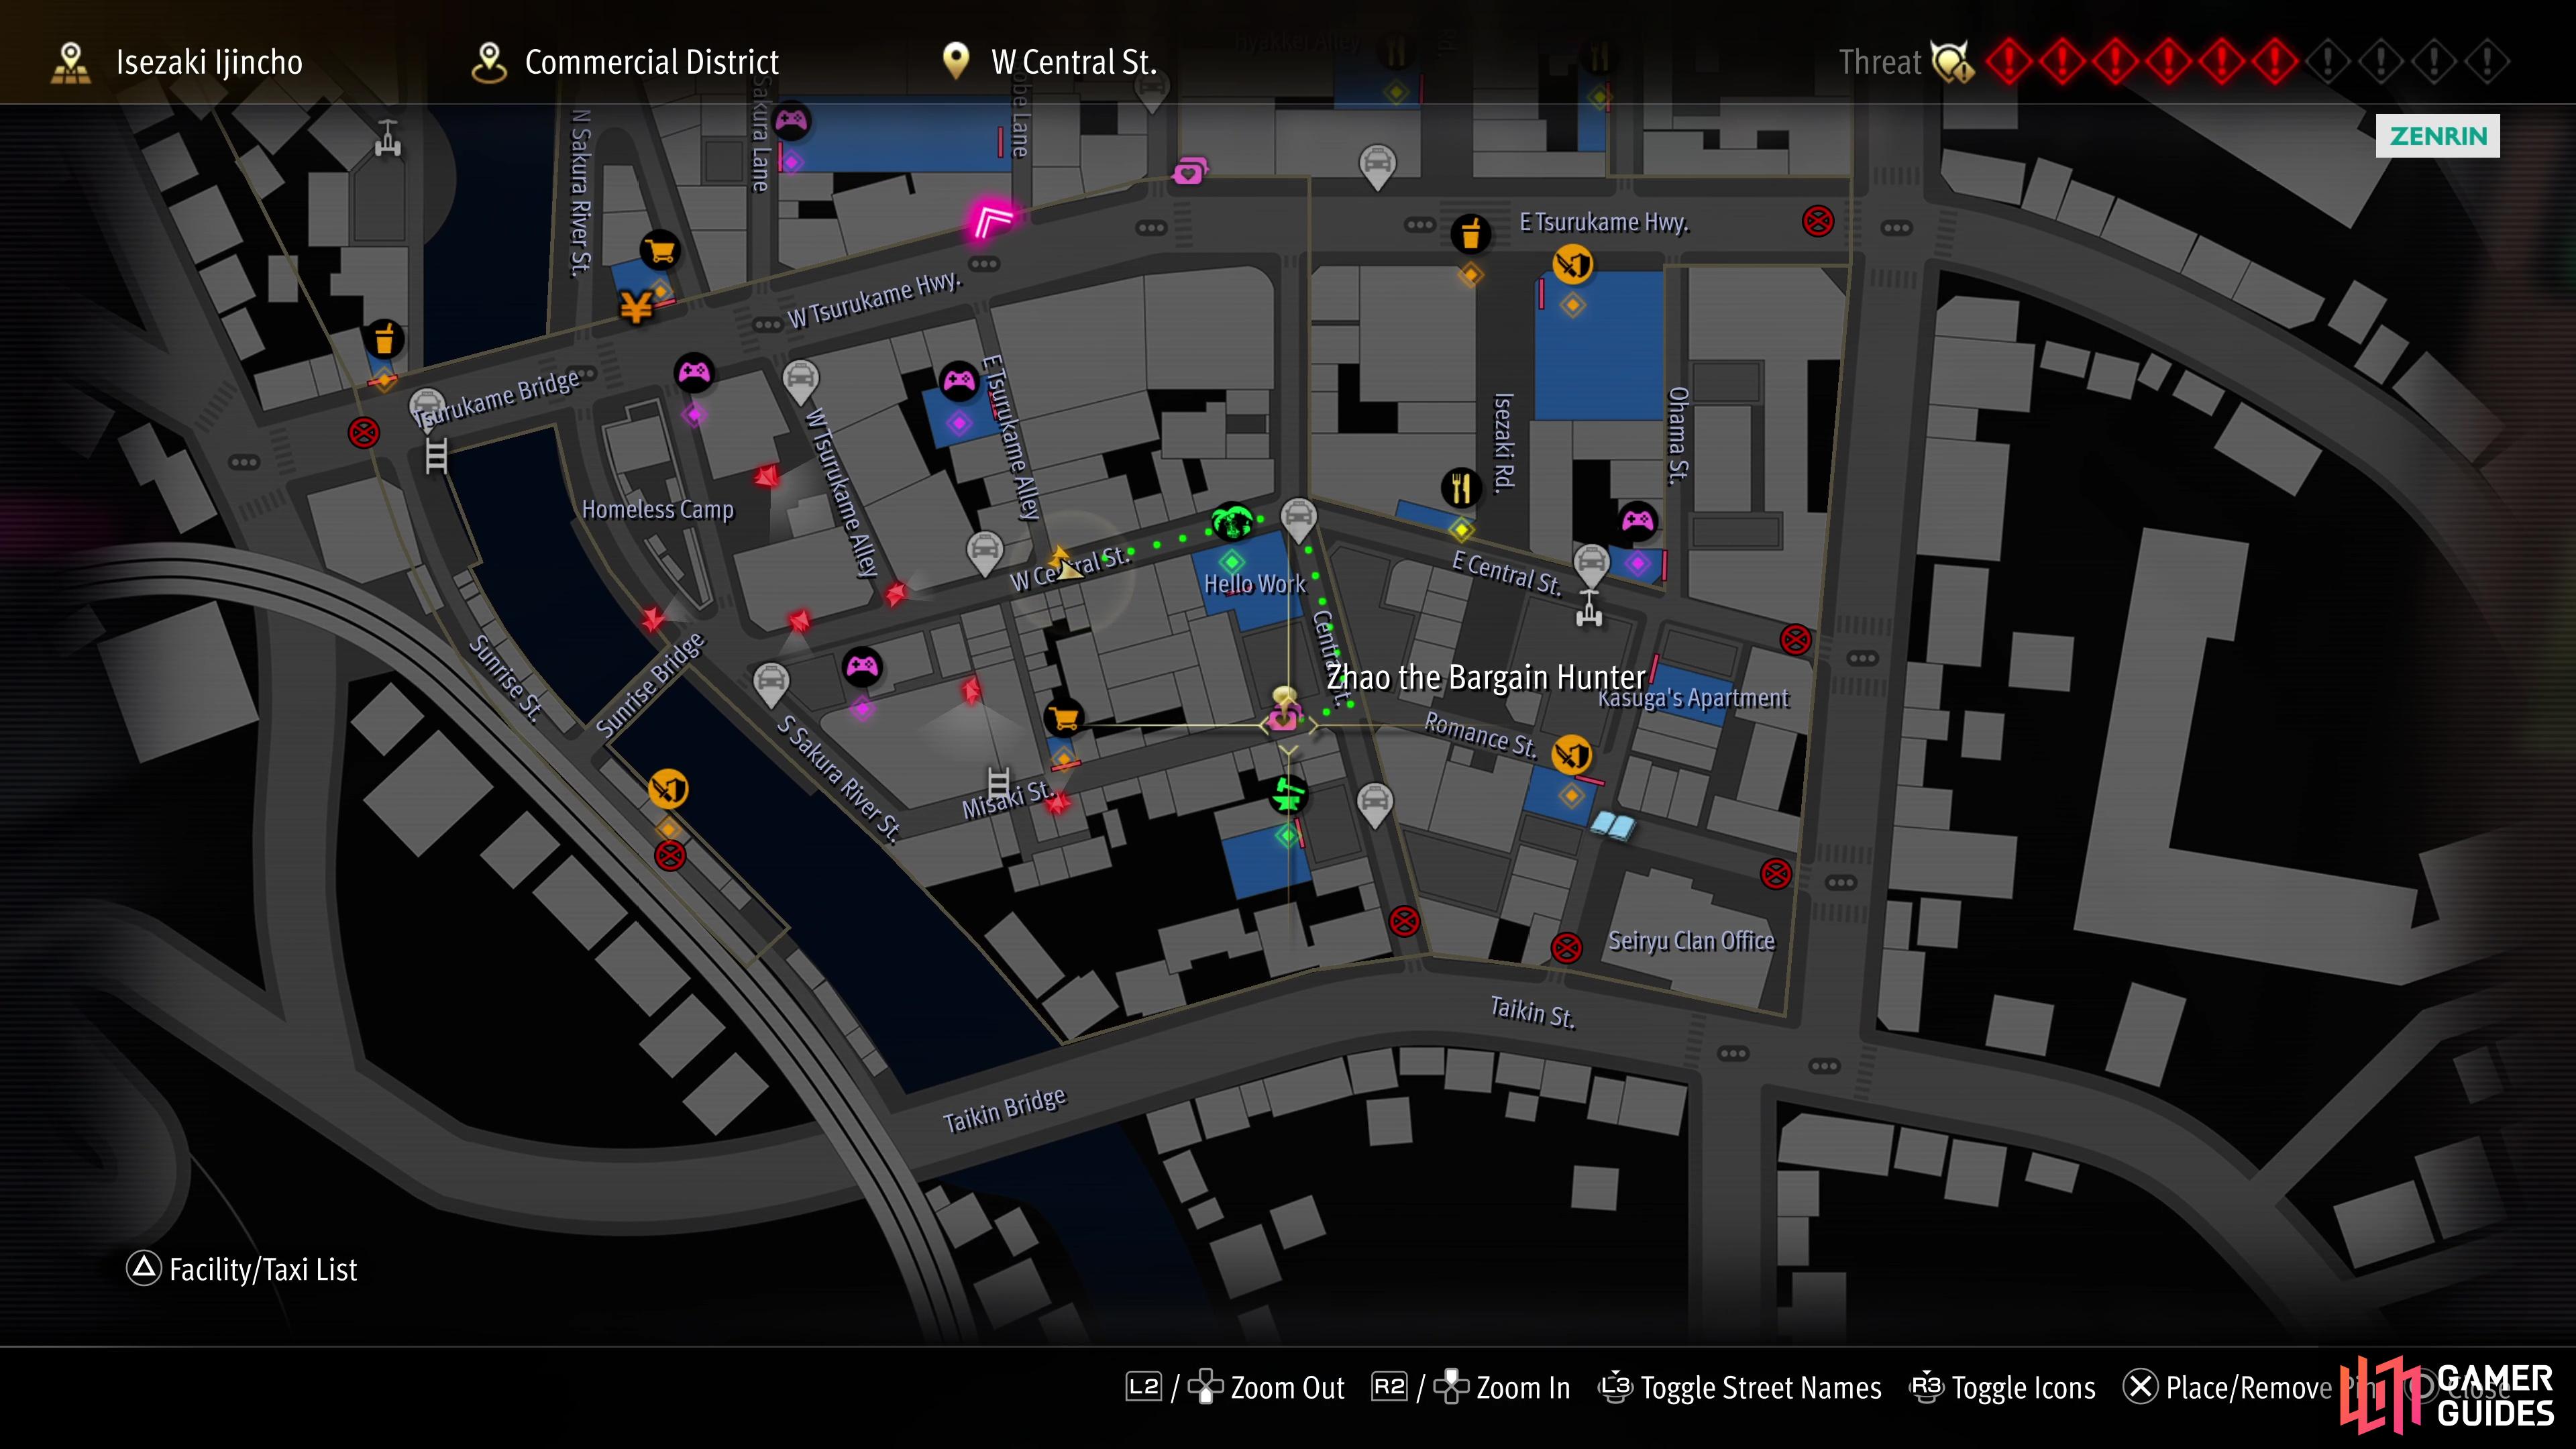This screenshot has height=1449, width=2576.
Task: Select the drink cup icon by E Tsurukame Hwy.
Action: pos(1470,234)
